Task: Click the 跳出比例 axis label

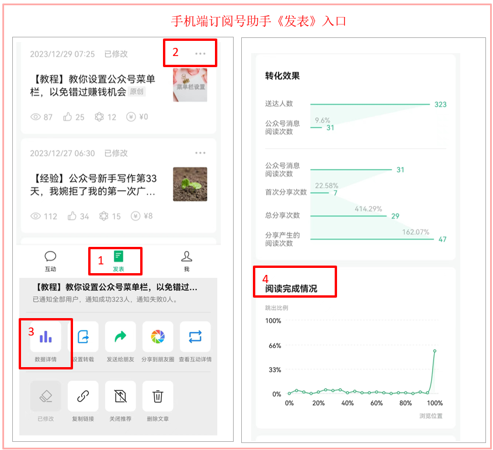Action: pyautogui.click(x=276, y=308)
